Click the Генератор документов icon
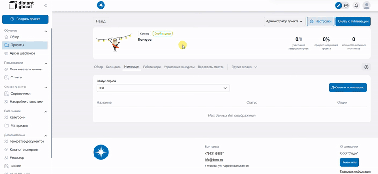This screenshot has height=174, width=378. point(6,141)
